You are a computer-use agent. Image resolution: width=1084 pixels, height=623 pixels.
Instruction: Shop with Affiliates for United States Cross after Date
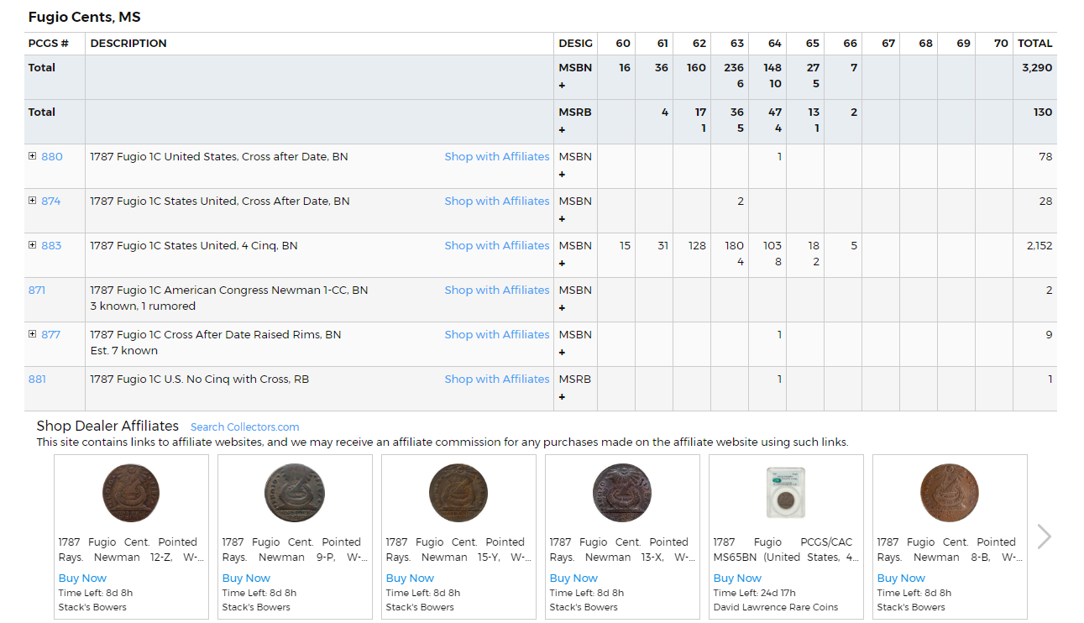(x=497, y=157)
